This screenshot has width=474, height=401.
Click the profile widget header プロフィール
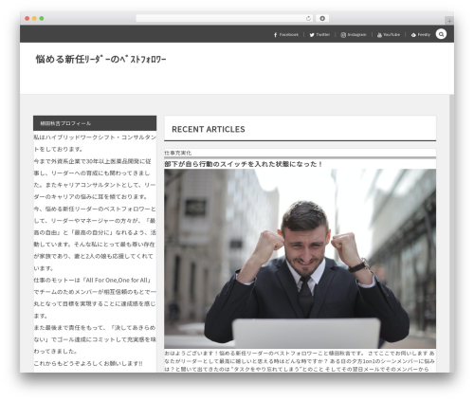95,123
